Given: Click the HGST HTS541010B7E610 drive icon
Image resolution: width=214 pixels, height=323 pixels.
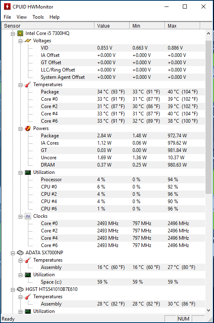Looking at the screenshot, I should 20,289.
